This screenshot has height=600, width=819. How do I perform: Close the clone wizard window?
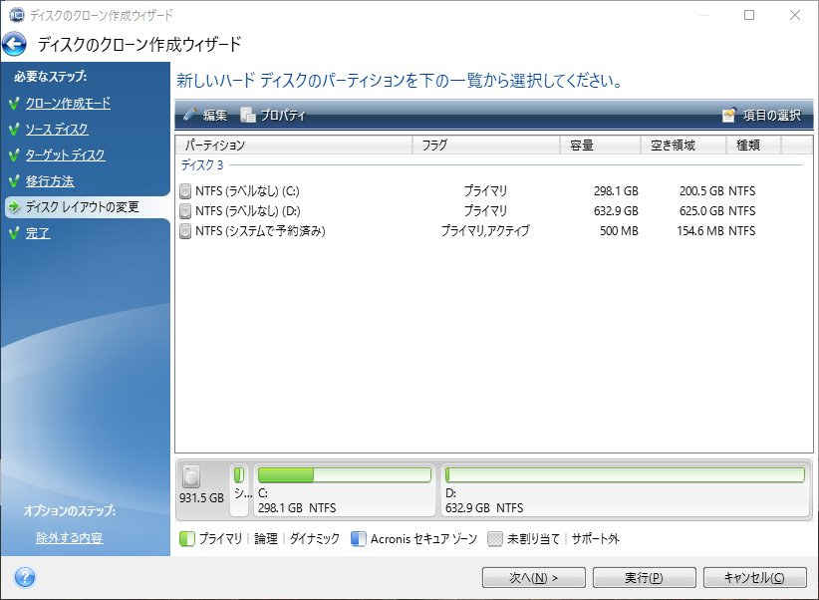795,15
